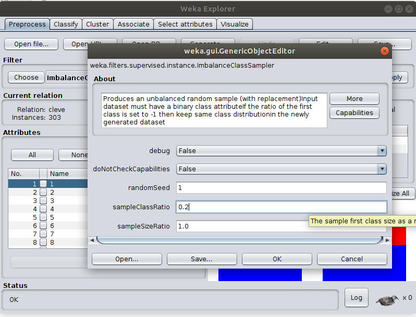416x317 pixels.
Task: Open the Select attributes tab
Action: point(185,24)
